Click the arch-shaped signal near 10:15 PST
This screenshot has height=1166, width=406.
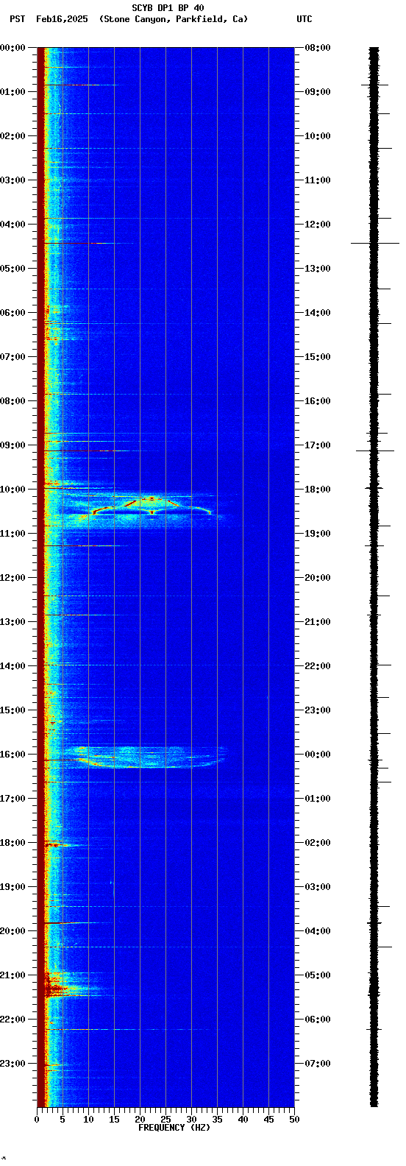(x=151, y=504)
